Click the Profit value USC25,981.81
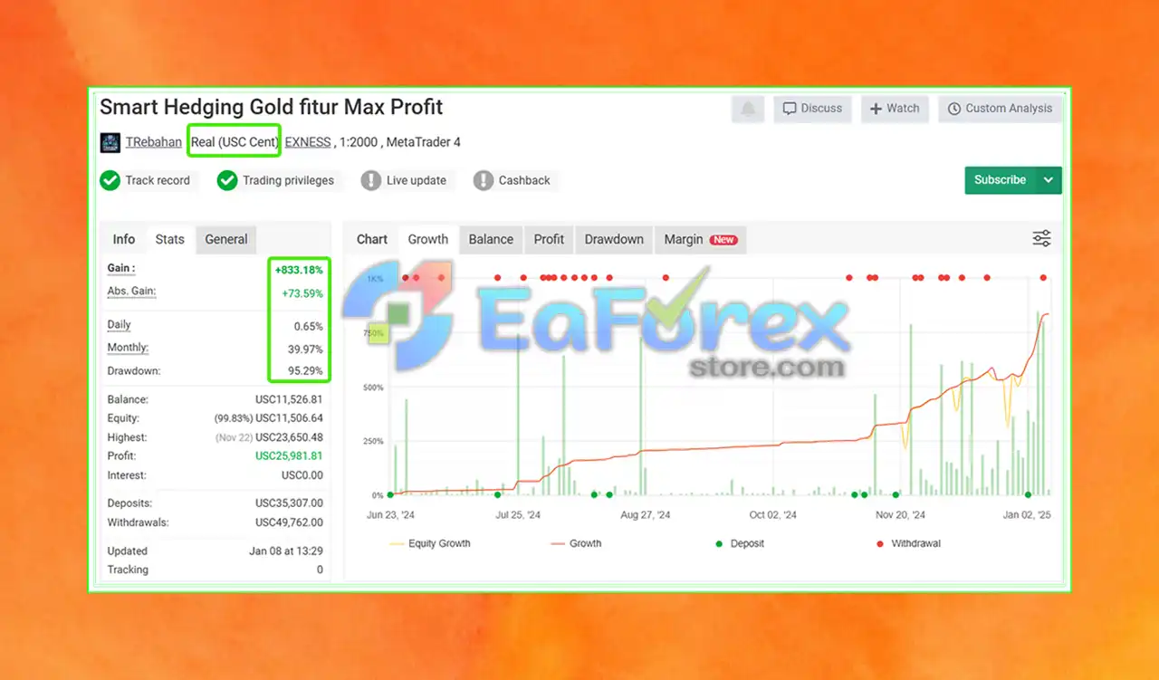 289,456
